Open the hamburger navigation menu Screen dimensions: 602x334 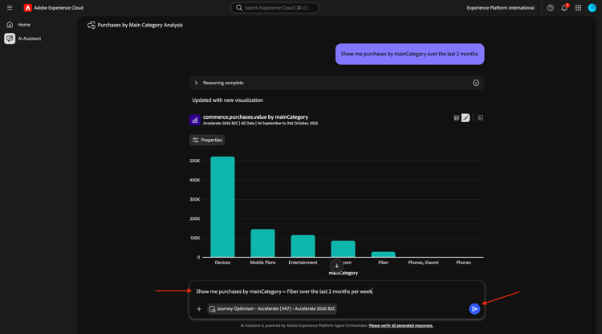click(x=10, y=8)
